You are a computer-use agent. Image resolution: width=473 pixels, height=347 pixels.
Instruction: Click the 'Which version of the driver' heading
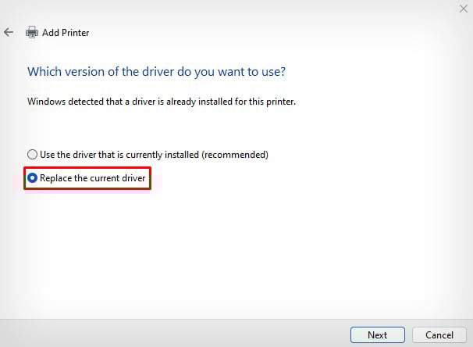pos(156,71)
